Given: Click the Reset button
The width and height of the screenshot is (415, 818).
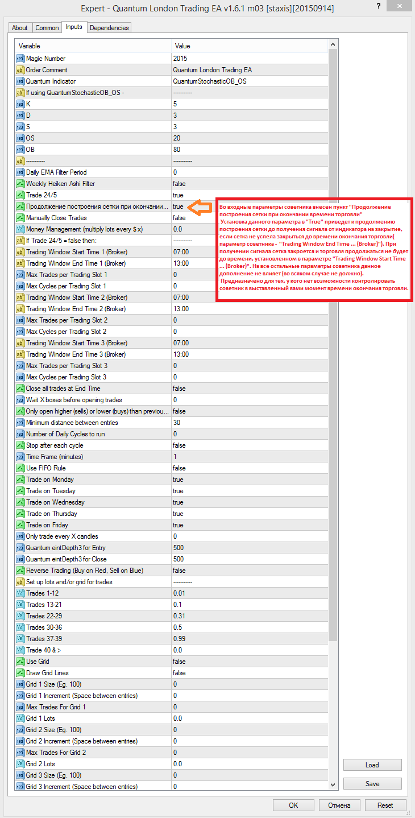Looking at the screenshot, I should click(385, 805).
